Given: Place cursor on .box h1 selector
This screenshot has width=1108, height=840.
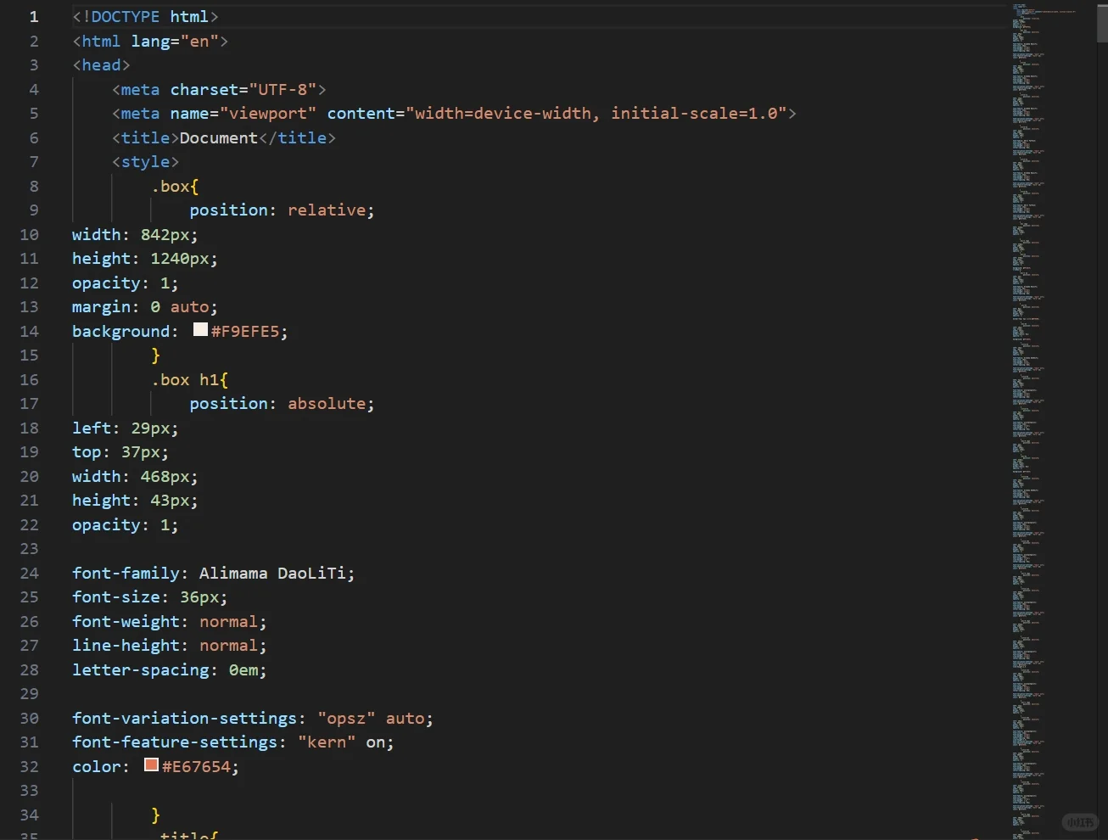Looking at the screenshot, I should point(189,380).
